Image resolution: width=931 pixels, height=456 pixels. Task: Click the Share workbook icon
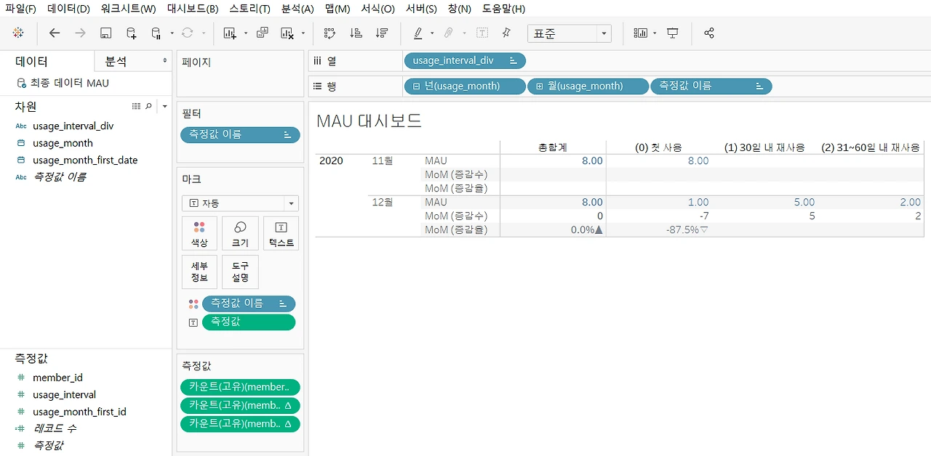pyautogui.click(x=709, y=33)
